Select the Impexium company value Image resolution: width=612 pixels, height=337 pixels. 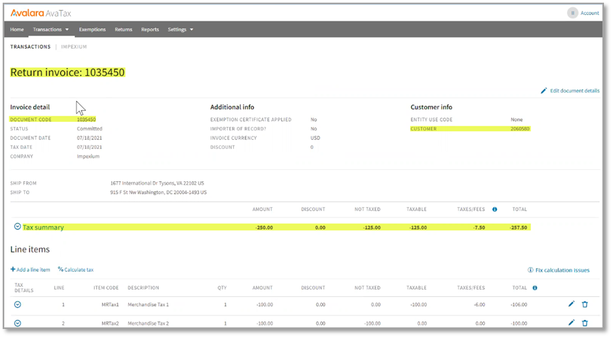pos(88,156)
